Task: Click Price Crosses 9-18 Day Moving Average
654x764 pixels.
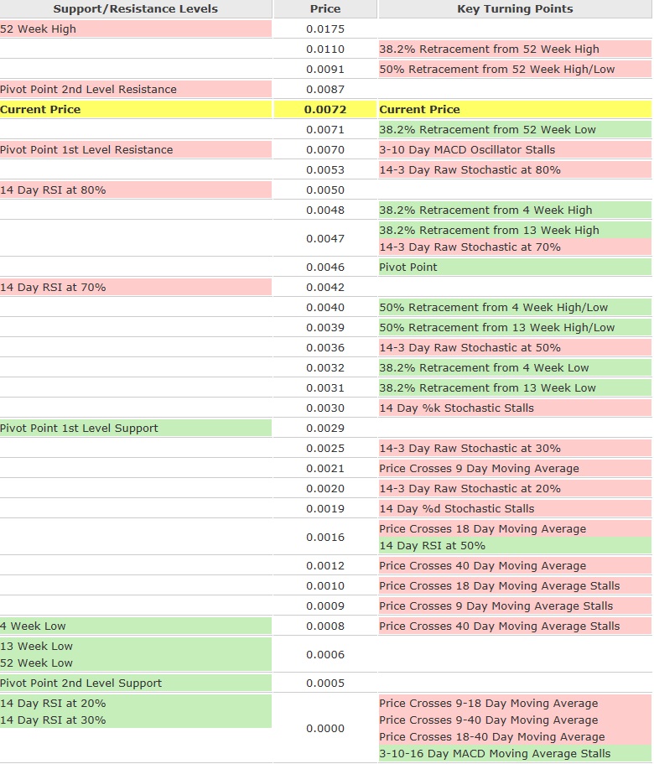Action: click(515, 703)
